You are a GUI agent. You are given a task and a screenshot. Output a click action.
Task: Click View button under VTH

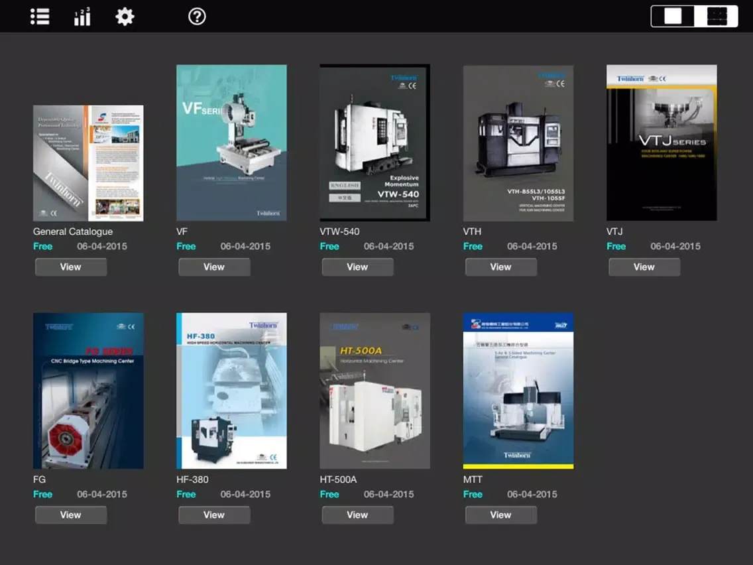point(501,267)
